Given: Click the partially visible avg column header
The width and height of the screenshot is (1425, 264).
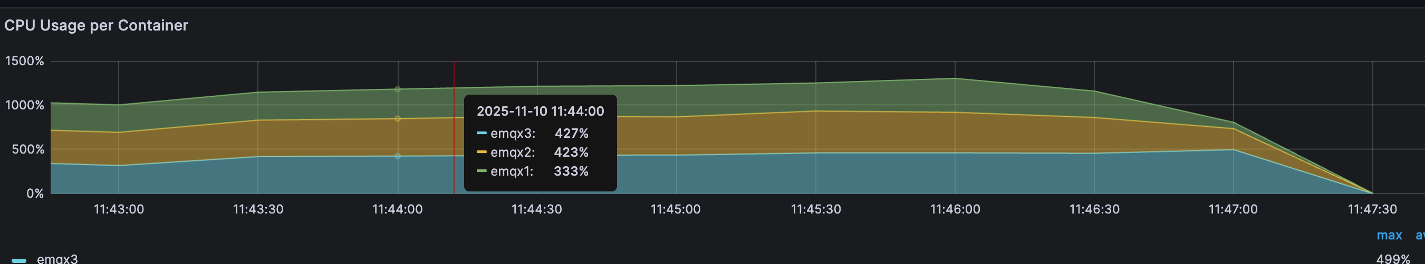Looking at the screenshot, I should 1420,236.
